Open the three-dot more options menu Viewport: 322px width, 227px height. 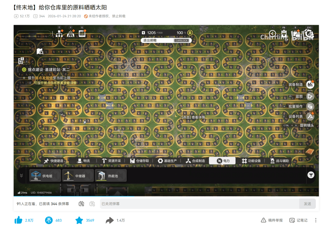[316, 220]
